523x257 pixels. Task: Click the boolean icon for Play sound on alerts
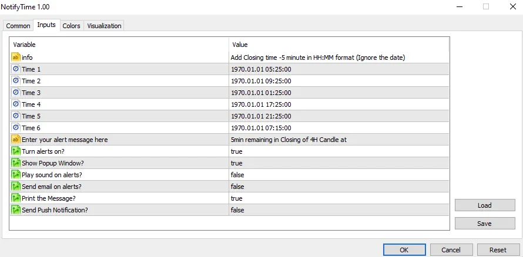point(16,175)
